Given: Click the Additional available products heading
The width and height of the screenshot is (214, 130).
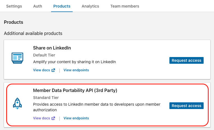Looking at the screenshot, I should pyautogui.click(x=33, y=34).
